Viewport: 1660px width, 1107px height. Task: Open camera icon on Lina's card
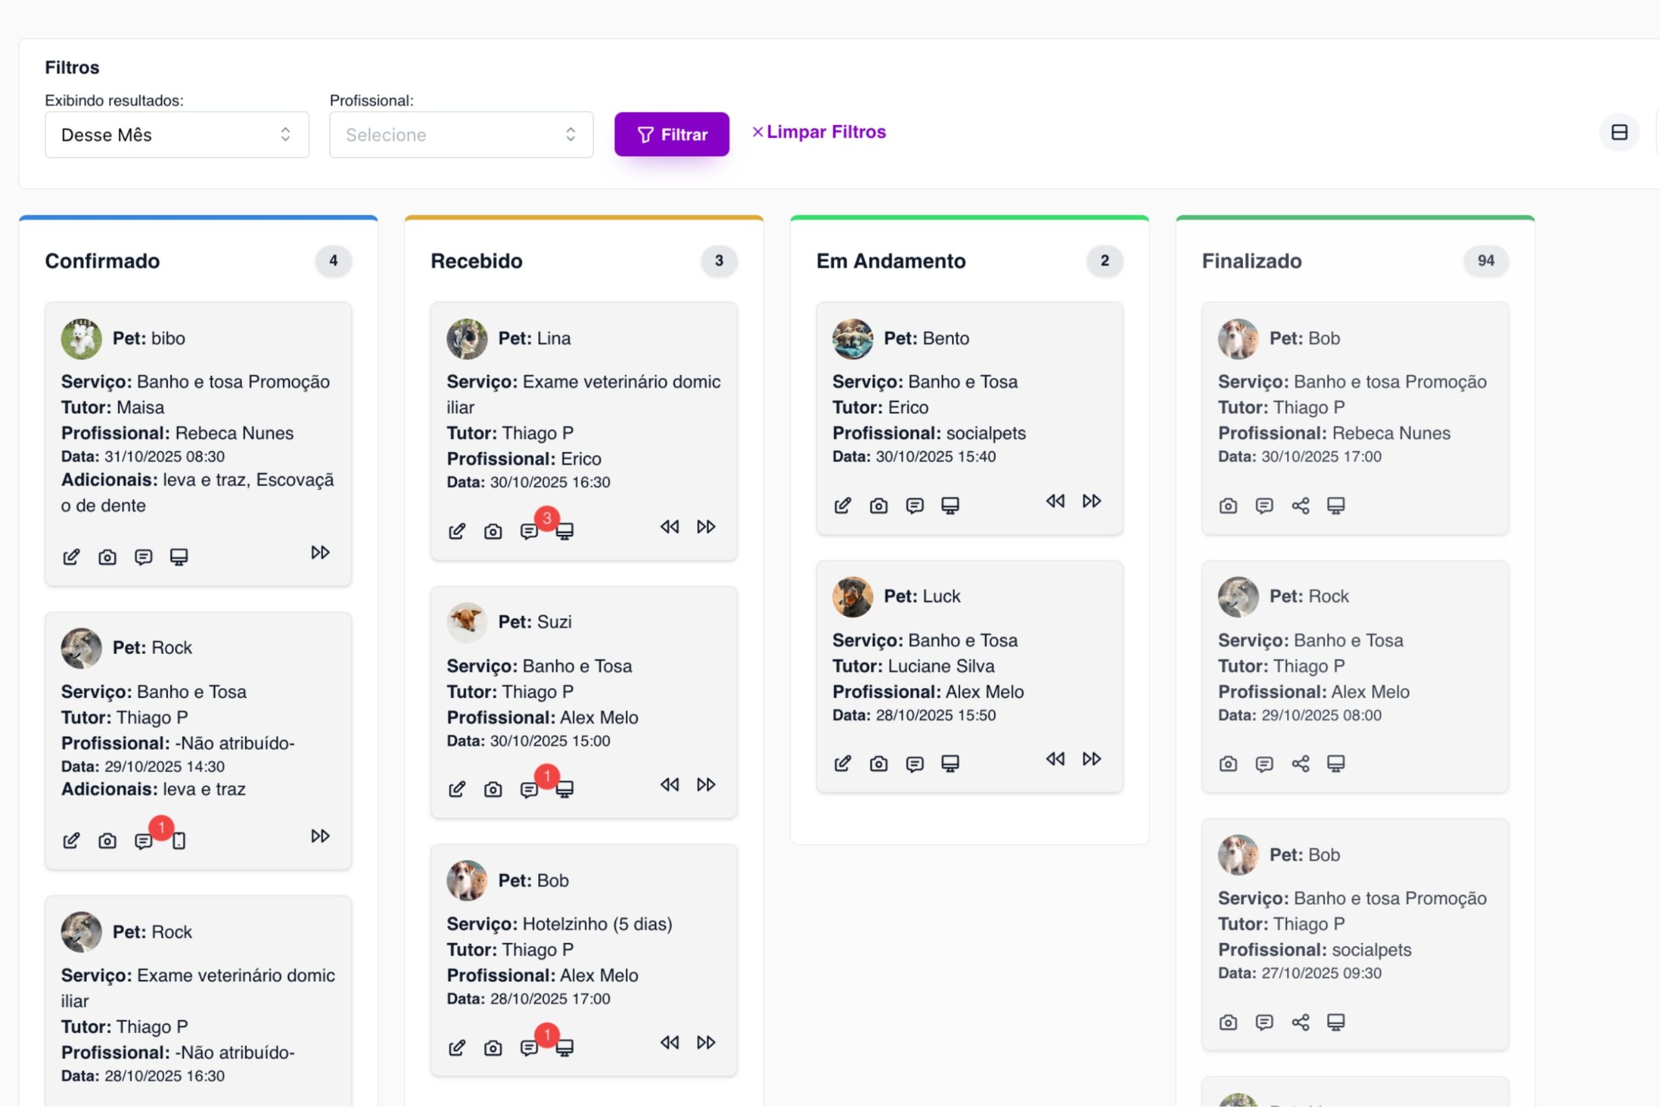point(493,531)
